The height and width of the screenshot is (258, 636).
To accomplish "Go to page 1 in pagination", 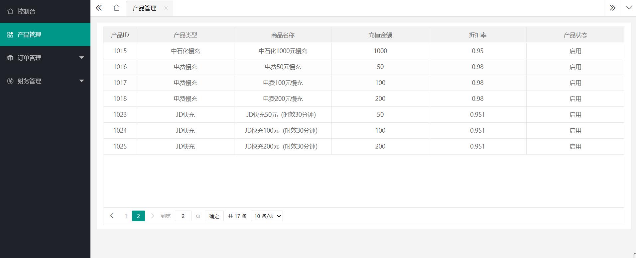I will tap(126, 216).
